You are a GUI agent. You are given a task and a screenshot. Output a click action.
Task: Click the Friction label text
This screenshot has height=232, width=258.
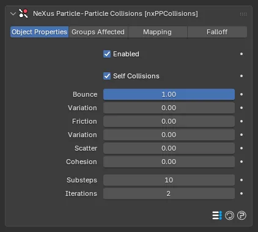tap(84, 121)
